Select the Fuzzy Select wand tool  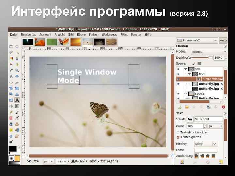(17, 52)
